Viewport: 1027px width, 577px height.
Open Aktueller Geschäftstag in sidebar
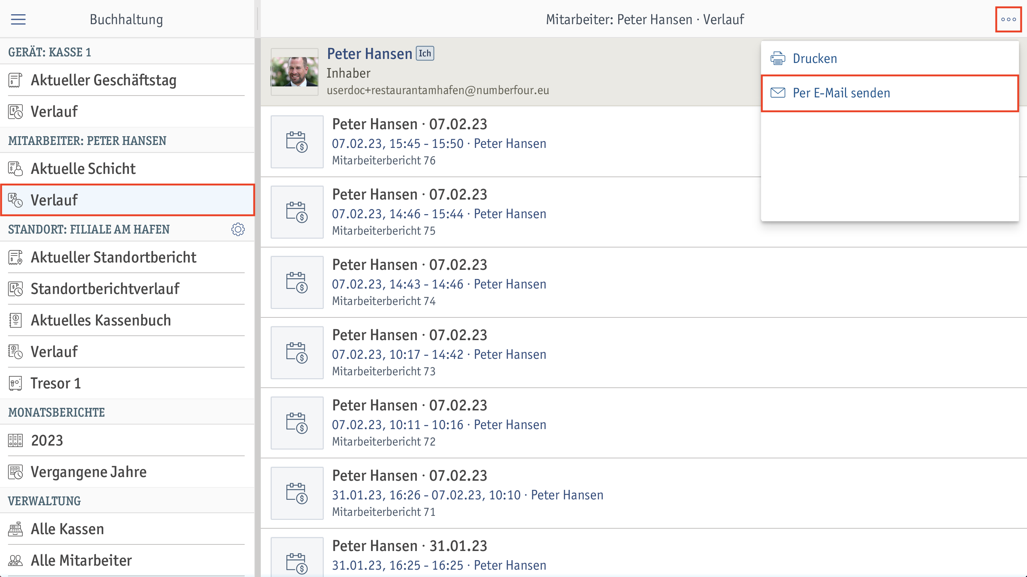[x=127, y=80]
